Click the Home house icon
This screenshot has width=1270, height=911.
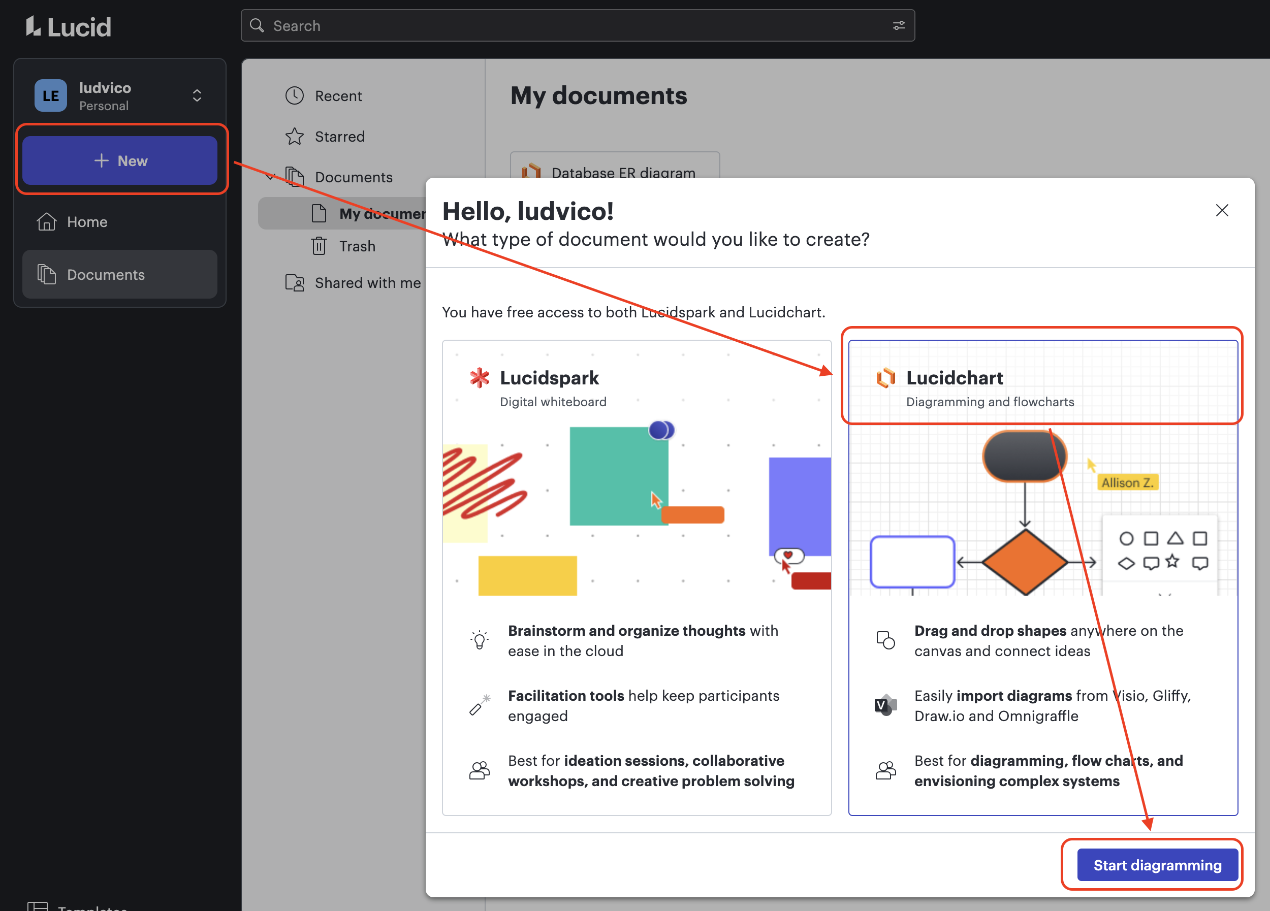click(46, 221)
